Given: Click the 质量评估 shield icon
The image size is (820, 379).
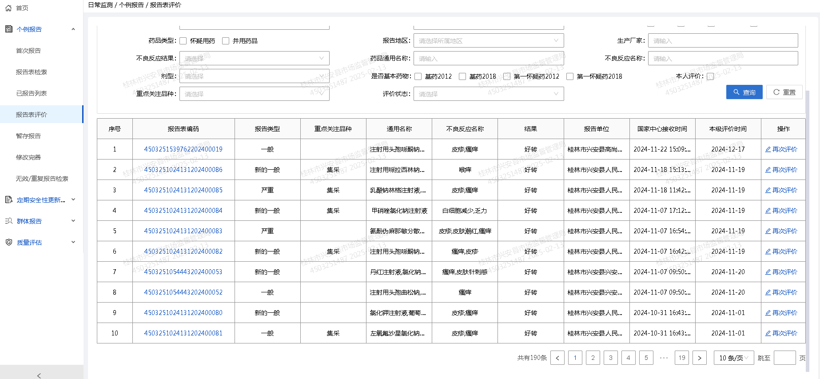Looking at the screenshot, I should click(8, 243).
